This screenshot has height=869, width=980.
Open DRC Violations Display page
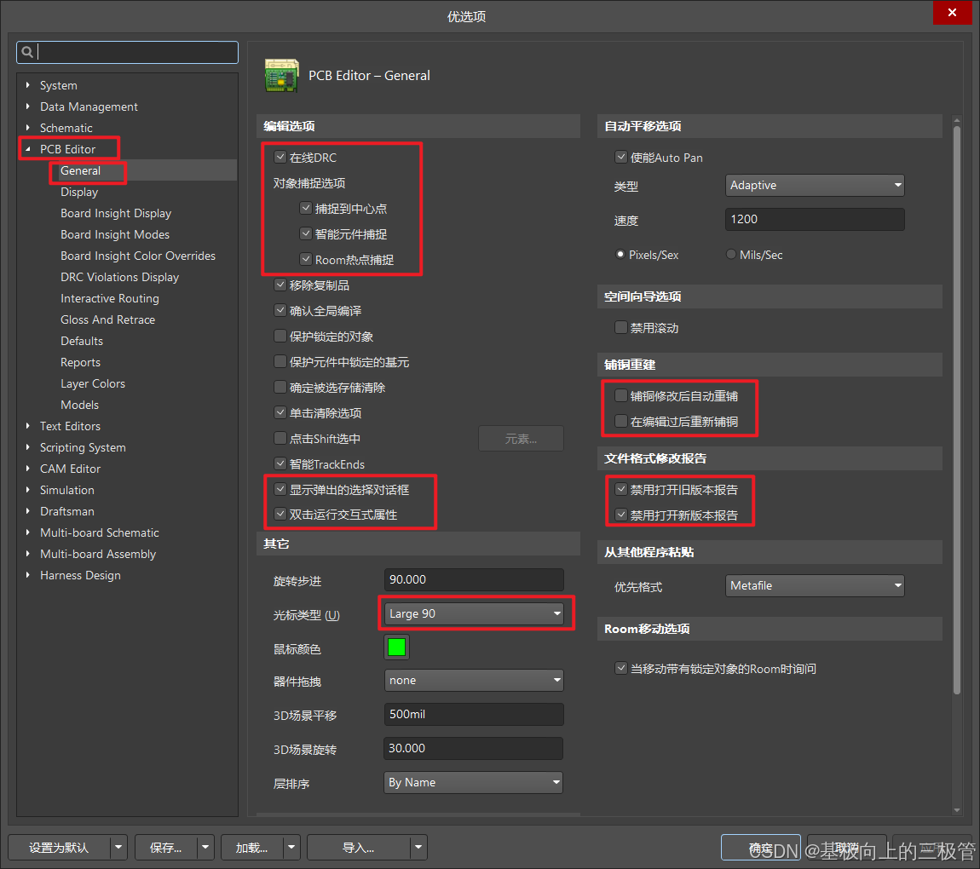tap(120, 277)
